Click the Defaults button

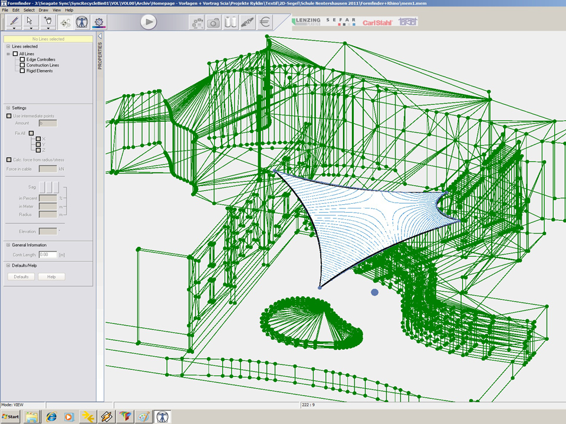(x=21, y=277)
